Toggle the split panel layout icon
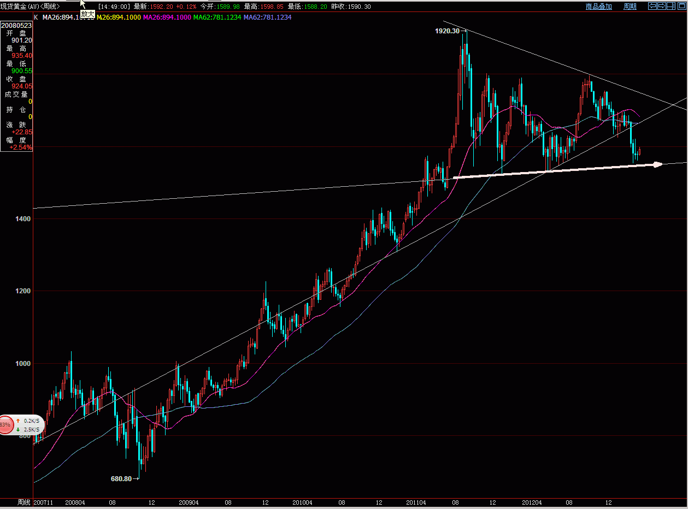Image resolution: width=688 pixels, height=509 pixels. (671, 6)
